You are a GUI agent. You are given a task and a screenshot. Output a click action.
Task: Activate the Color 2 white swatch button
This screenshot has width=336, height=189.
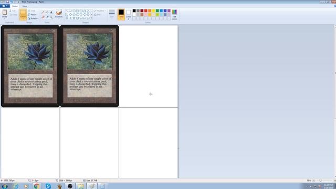tap(128, 15)
